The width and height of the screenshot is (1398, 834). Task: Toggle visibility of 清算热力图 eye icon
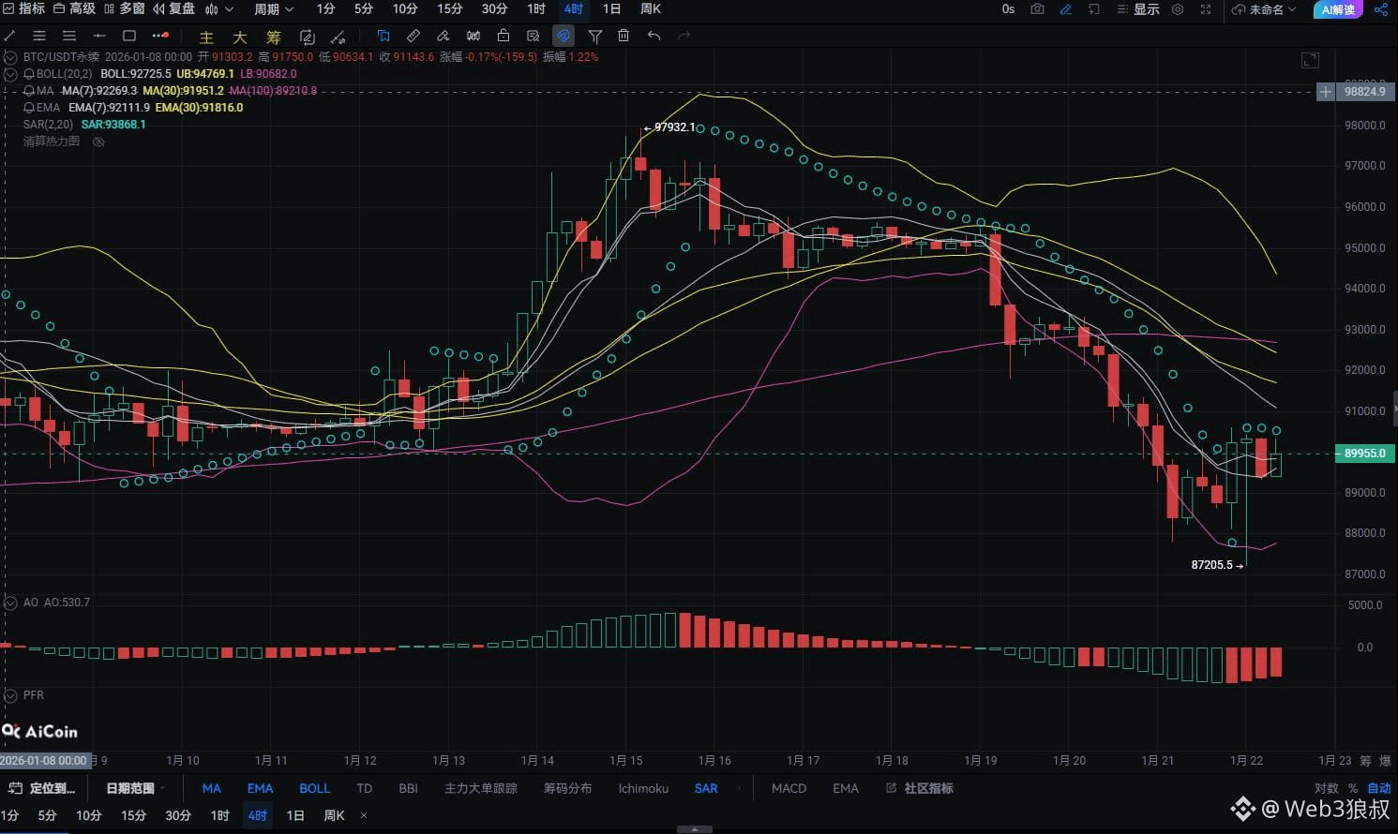(x=98, y=141)
